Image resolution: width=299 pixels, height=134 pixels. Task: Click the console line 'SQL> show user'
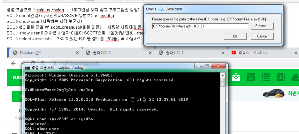coord(42,129)
